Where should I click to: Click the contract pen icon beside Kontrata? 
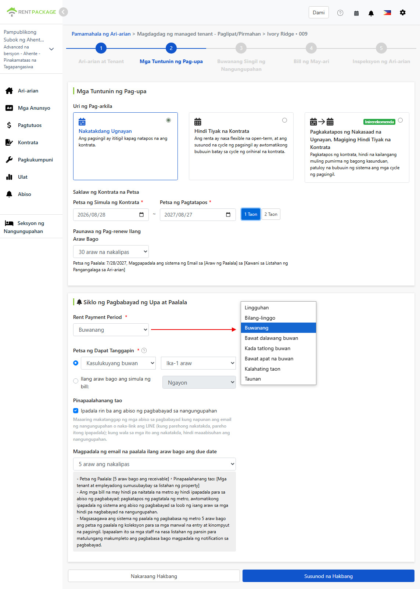tap(9, 142)
